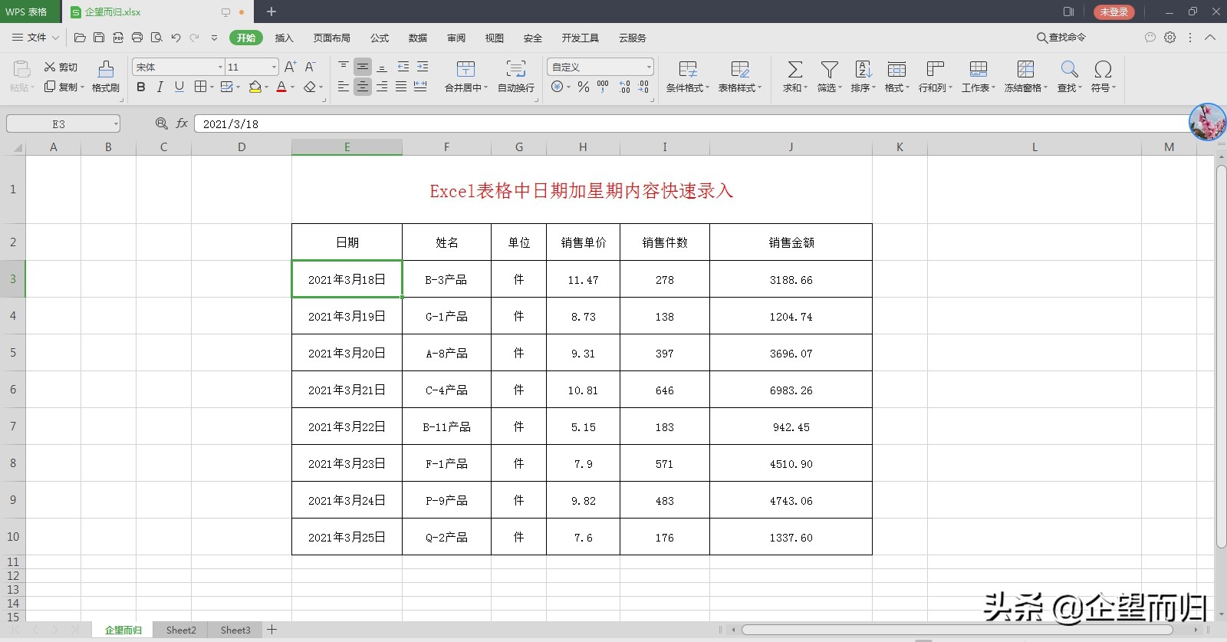Switch to the Sheet3 tab
Image resolution: width=1227 pixels, height=642 pixels.
click(235, 630)
